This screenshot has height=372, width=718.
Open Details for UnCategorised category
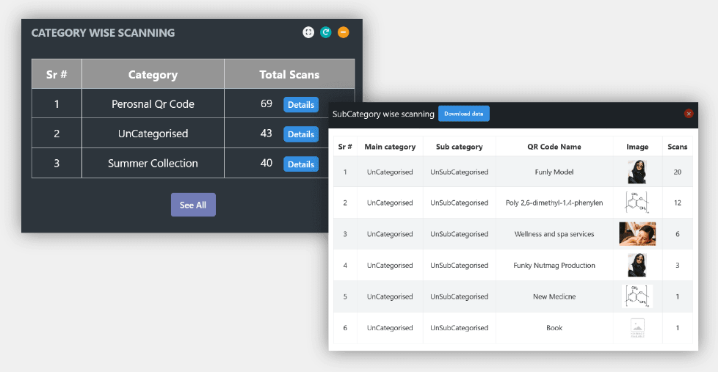(x=300, y=134)
